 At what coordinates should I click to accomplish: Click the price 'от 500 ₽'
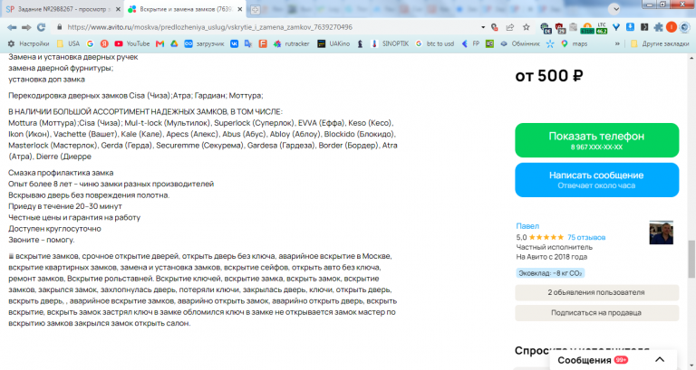click(549, 76)
